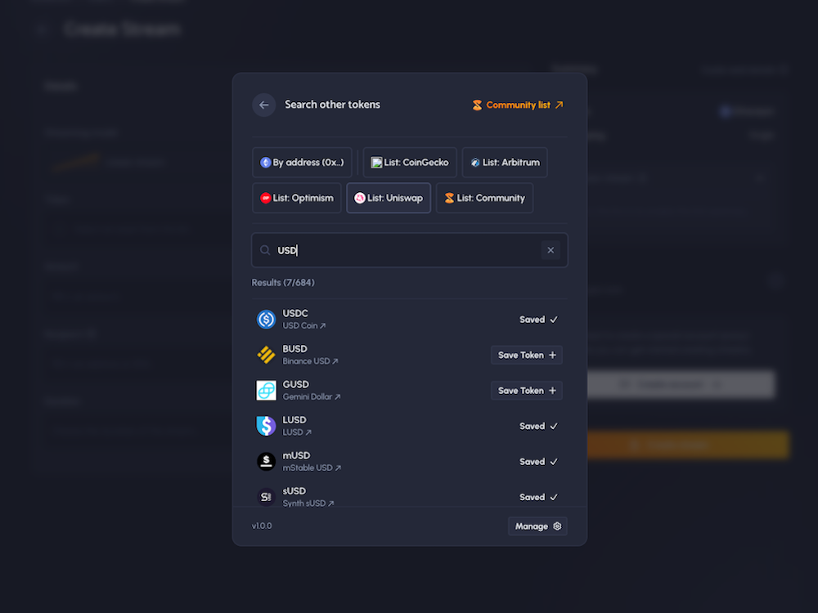Viewport: 818px width, 613px height.
Task: Switch to the List: CoinGecko filter
Action: [409, 162]
